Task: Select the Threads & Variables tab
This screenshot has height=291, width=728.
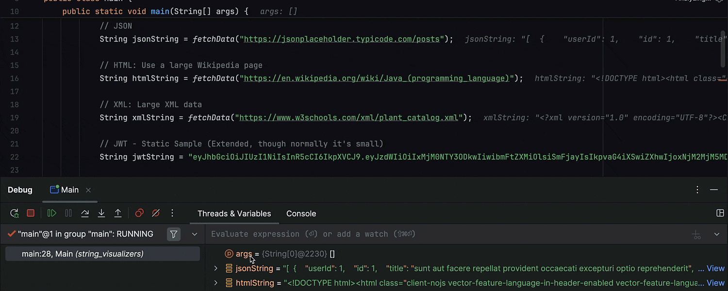Action: click(x=234, y=213)
